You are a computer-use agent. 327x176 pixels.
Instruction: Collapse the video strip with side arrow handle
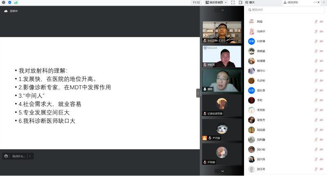[198, 93]
